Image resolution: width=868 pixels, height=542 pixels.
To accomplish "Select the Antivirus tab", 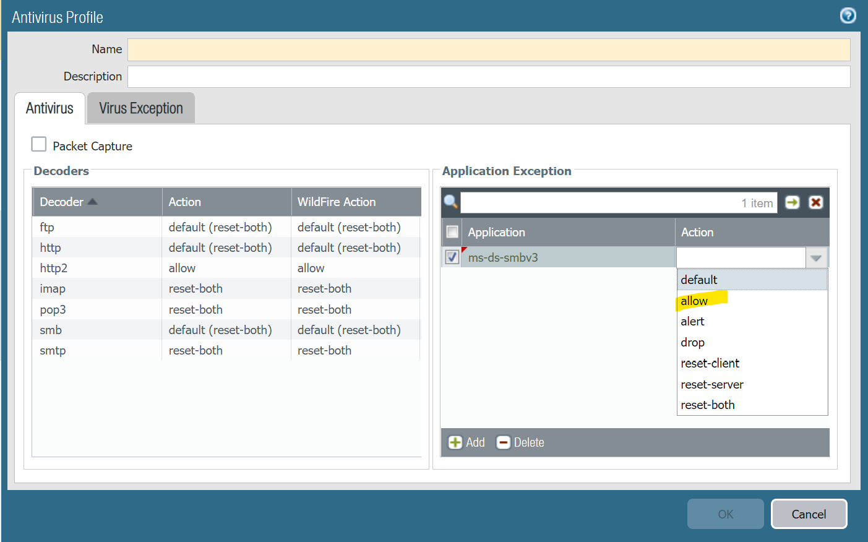I will [x=49, y=108].
